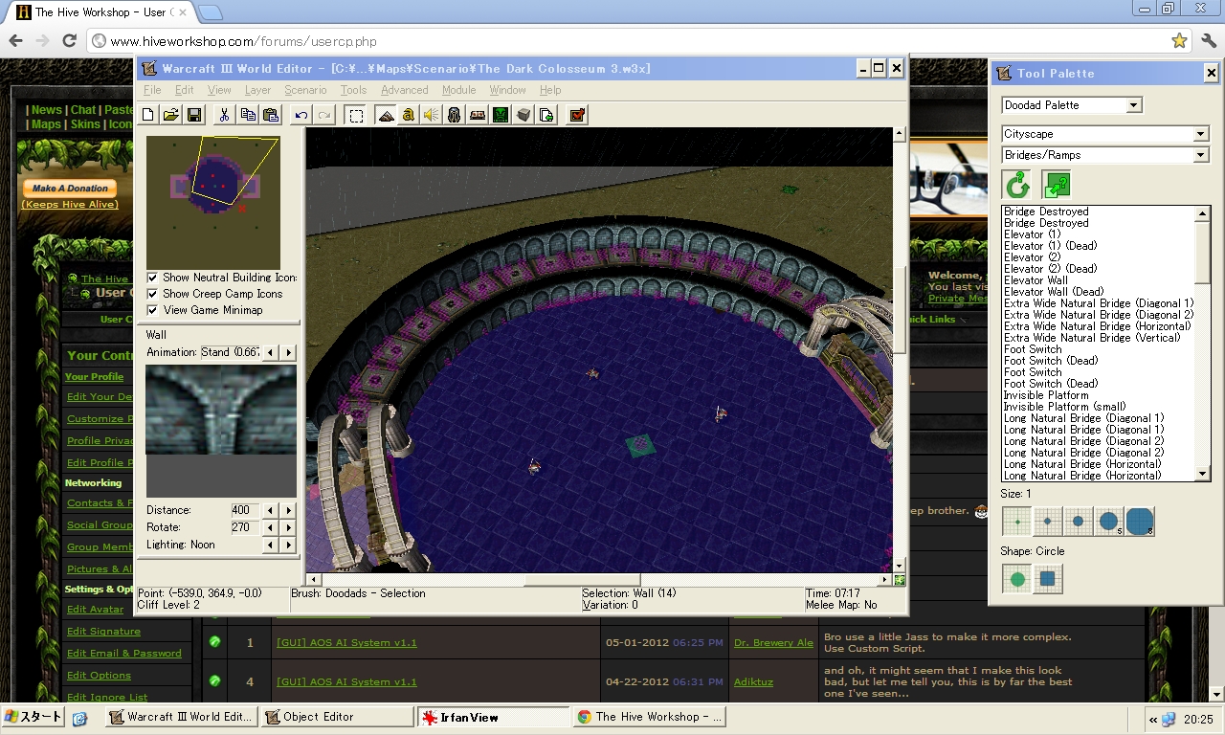Decrease preview Rotate with left arrow
This screenshot has height=735, width=1225.
coord(271,527)
